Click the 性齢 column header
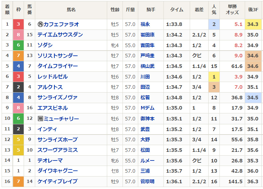 (115, 10)
